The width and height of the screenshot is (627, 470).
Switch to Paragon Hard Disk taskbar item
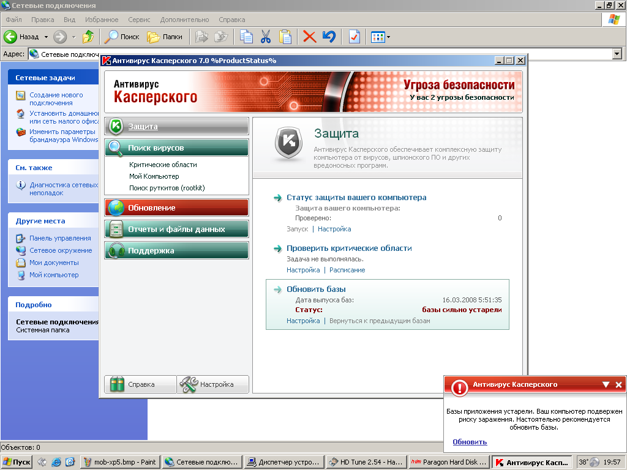(x=449, y=462)
